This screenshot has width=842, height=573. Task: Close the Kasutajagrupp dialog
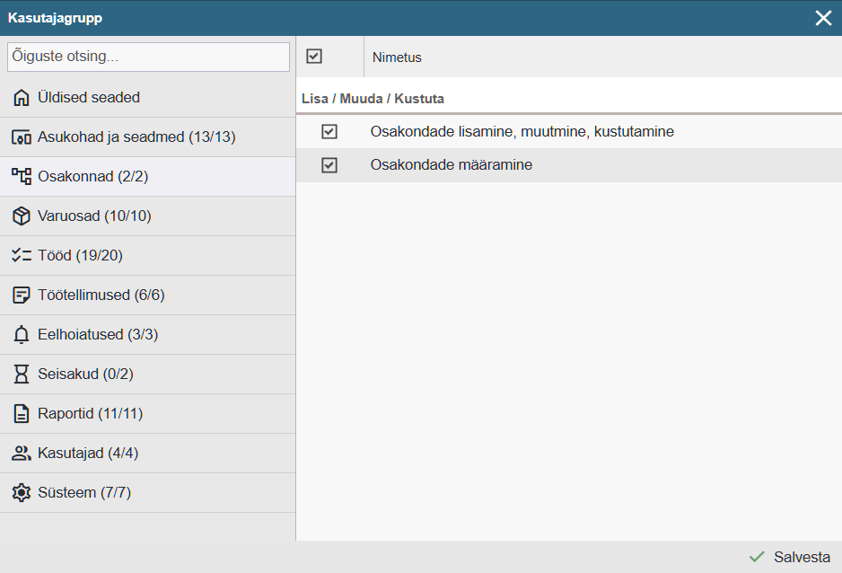(823, 18)
